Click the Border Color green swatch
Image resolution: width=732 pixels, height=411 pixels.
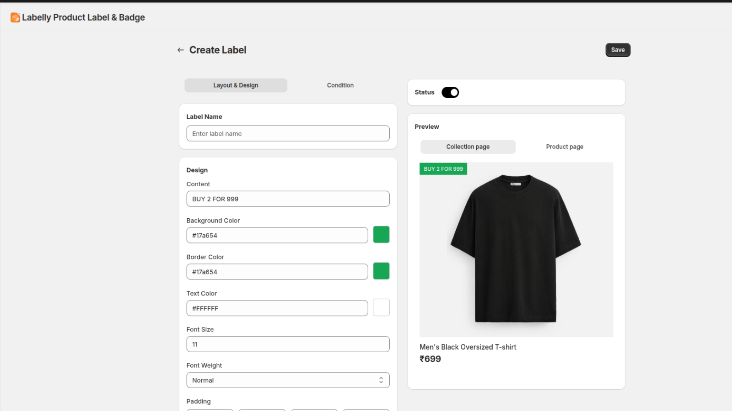(381, 271)
